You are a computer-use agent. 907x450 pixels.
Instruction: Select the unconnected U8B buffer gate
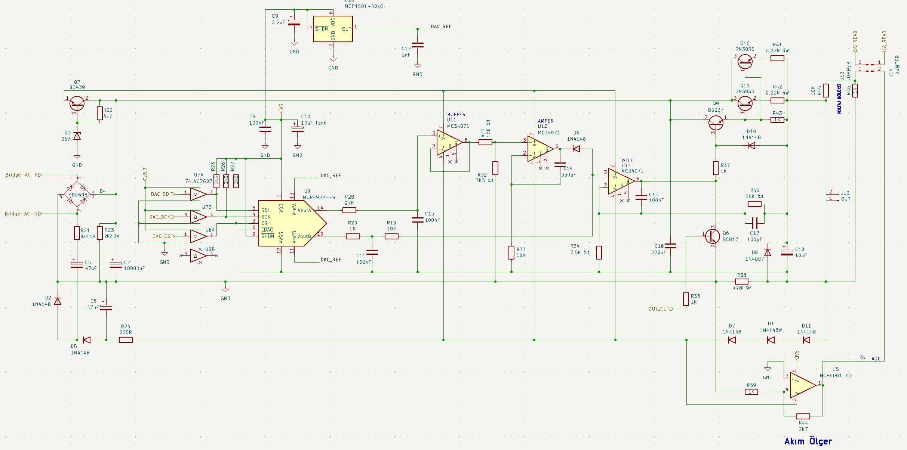pos(199,255)
